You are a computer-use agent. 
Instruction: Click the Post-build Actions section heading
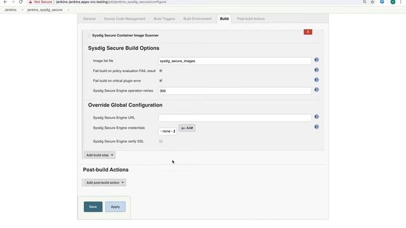106,170
